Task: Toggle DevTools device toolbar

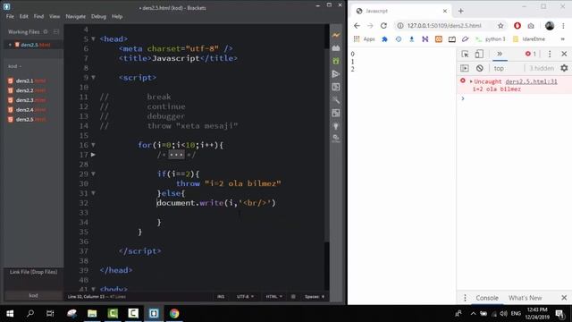Action: click(x=479, y=54)
